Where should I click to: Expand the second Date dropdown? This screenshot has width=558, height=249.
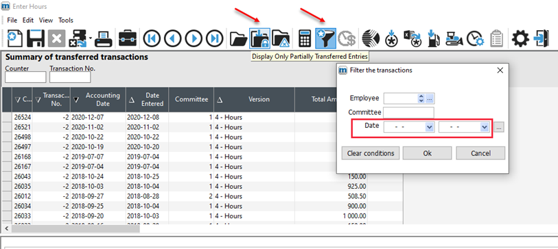point(484,127)
